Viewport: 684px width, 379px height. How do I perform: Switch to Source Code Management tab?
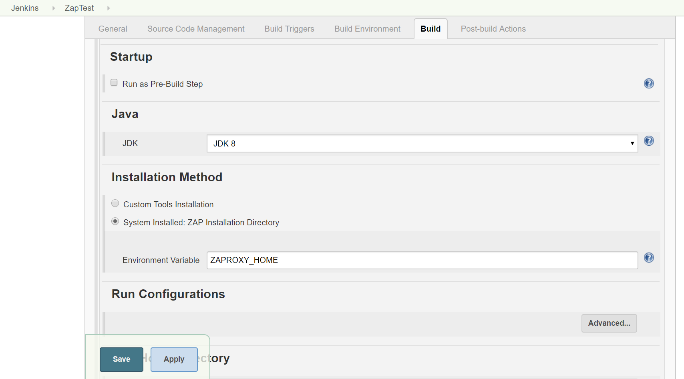[196, 29]
